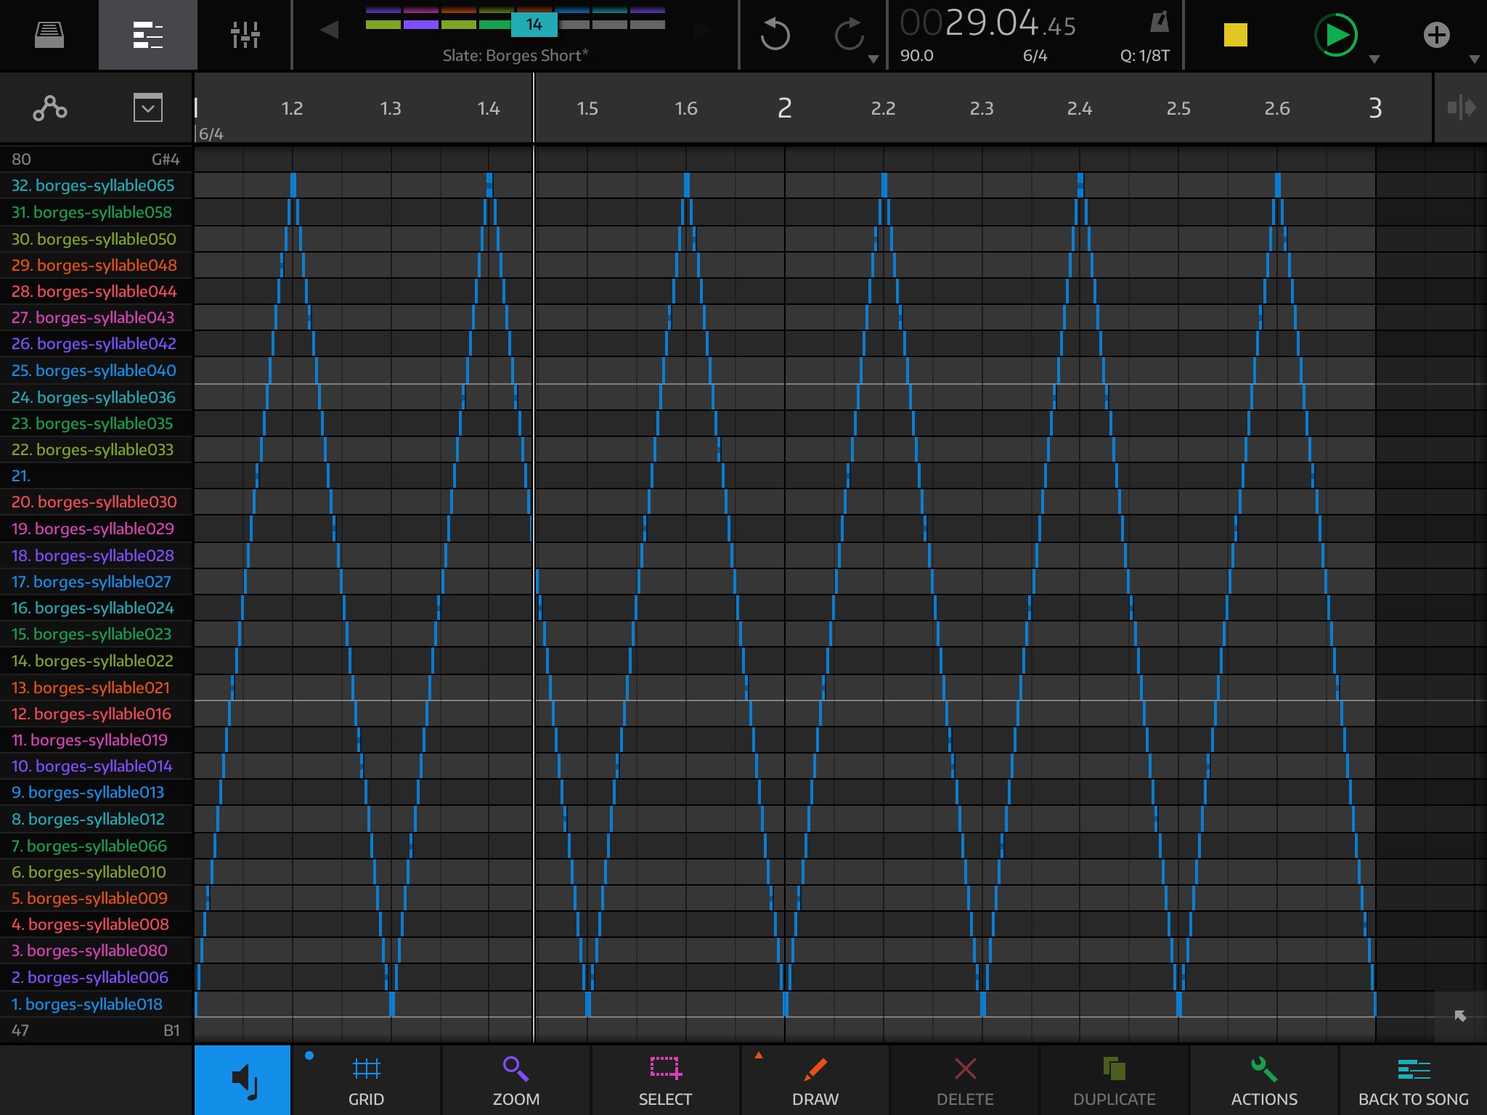Viewport: 1487px width, 1115px height.
Task: Change quantize setting Q: 1/8T
Action: tap(1145, 56)
